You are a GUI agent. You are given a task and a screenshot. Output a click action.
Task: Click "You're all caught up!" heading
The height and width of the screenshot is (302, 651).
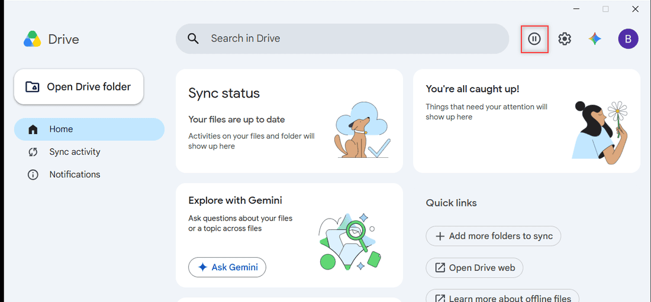(472, 89)
